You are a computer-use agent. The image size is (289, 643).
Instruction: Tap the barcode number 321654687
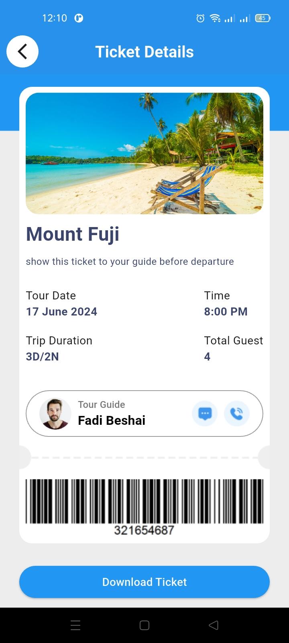[144, 530]
